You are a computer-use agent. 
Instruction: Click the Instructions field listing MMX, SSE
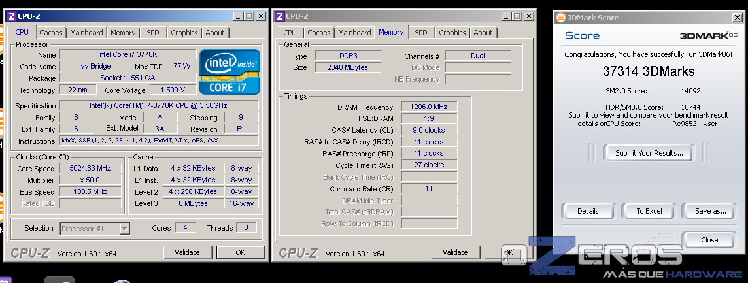(160, 141)
